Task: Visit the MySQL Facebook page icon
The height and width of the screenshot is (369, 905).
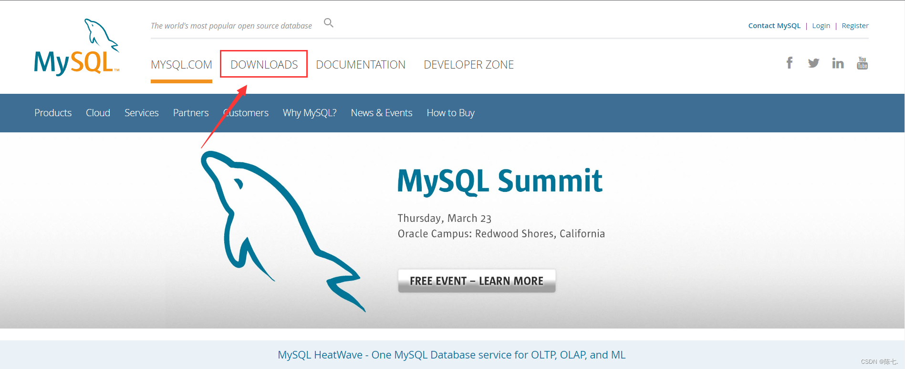Action: point(790,63)
